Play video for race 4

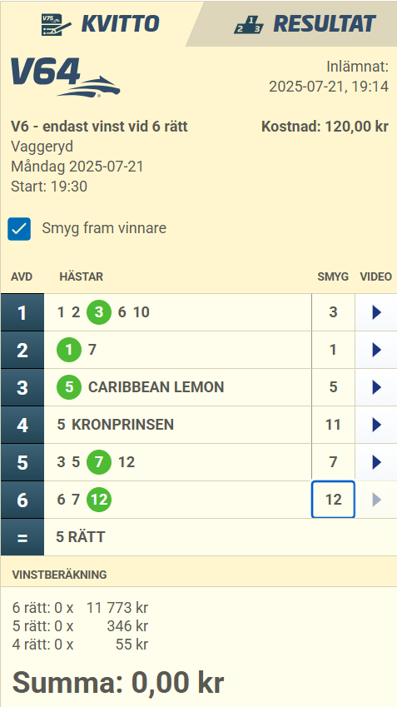(377, 425)
